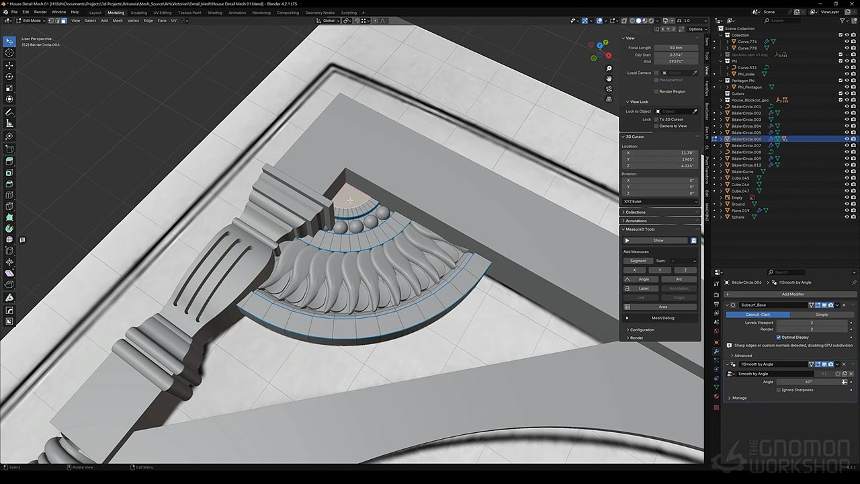This screenshot has height=484, width=860.
Task: Click the Segment measure button
Action: 638,261
